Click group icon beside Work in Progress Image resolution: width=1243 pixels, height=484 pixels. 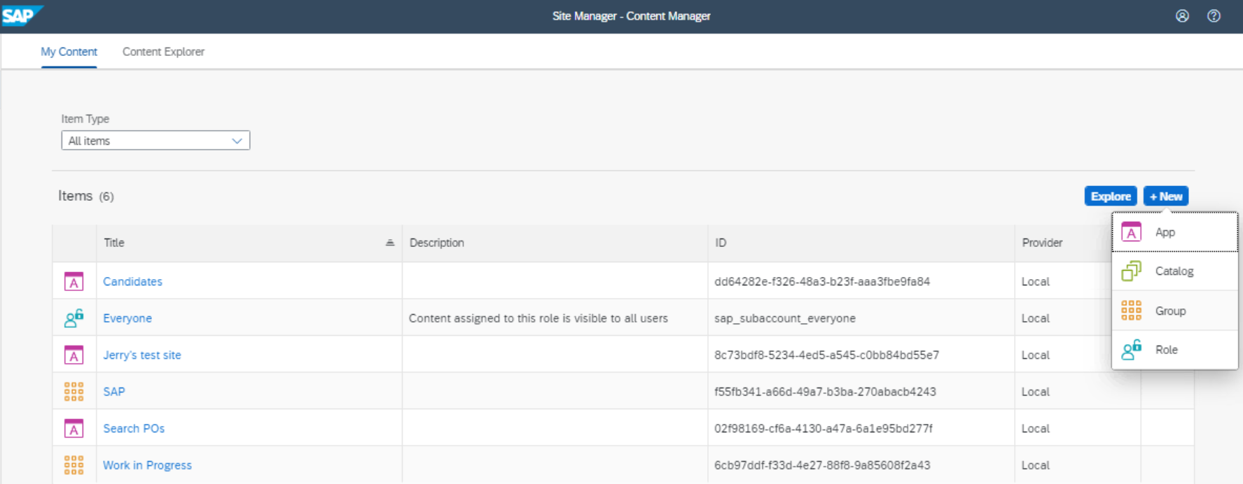[74, 465]
